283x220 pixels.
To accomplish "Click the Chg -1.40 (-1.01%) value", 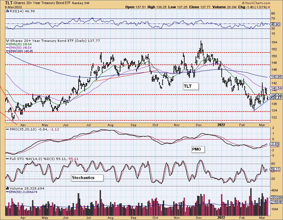I will pos(253,7).
